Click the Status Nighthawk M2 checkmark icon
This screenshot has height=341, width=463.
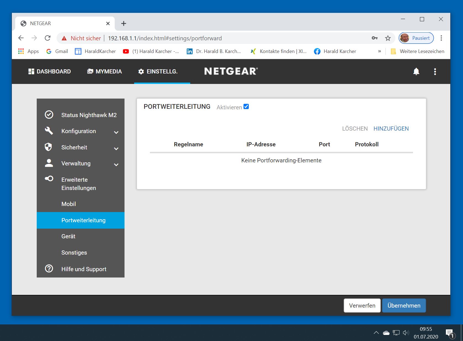(x=49, y=115)
